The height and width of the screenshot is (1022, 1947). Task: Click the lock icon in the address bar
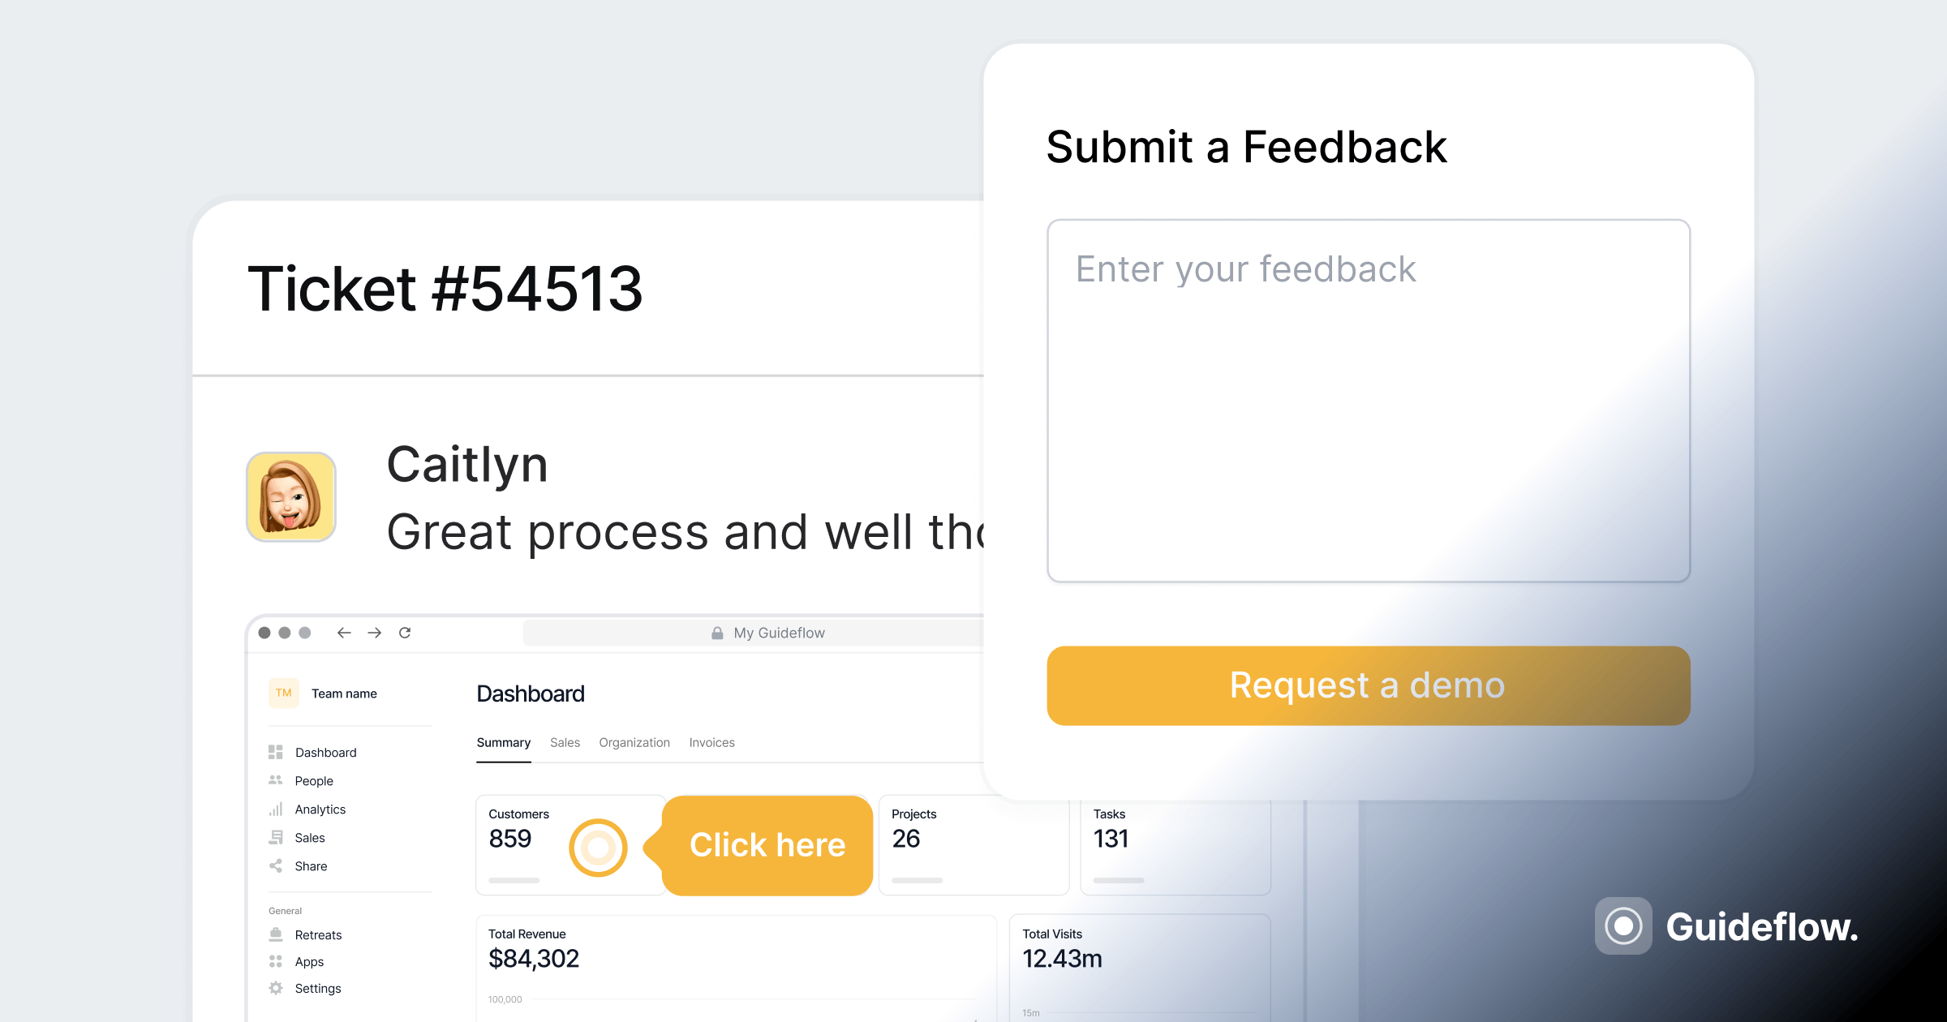[x=717, y=633]
